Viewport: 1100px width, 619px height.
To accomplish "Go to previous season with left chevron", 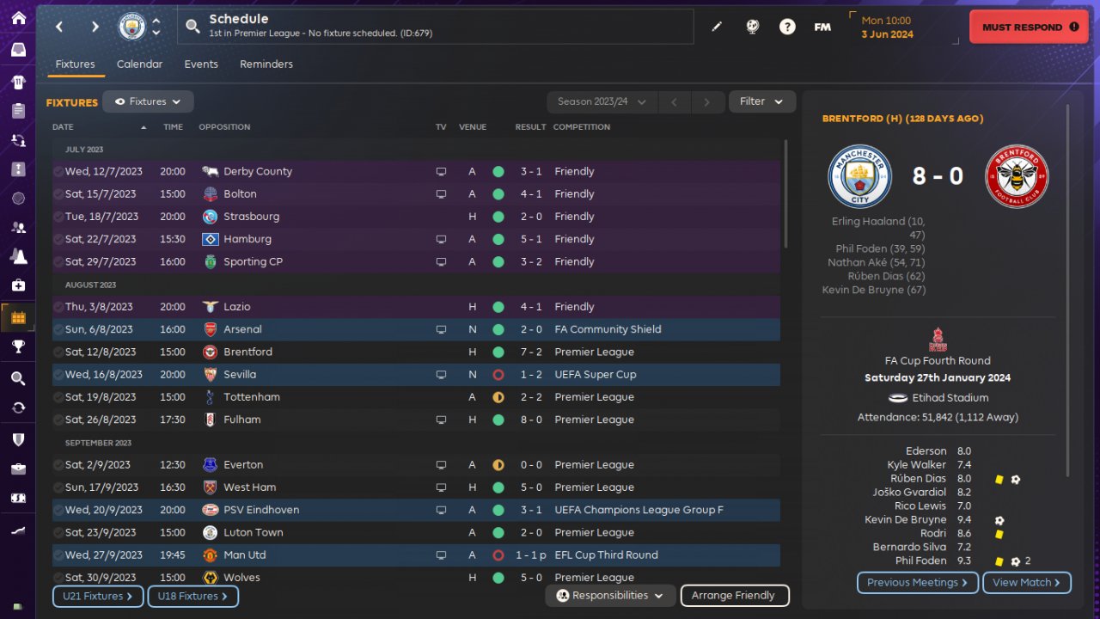I will [674, 101].
